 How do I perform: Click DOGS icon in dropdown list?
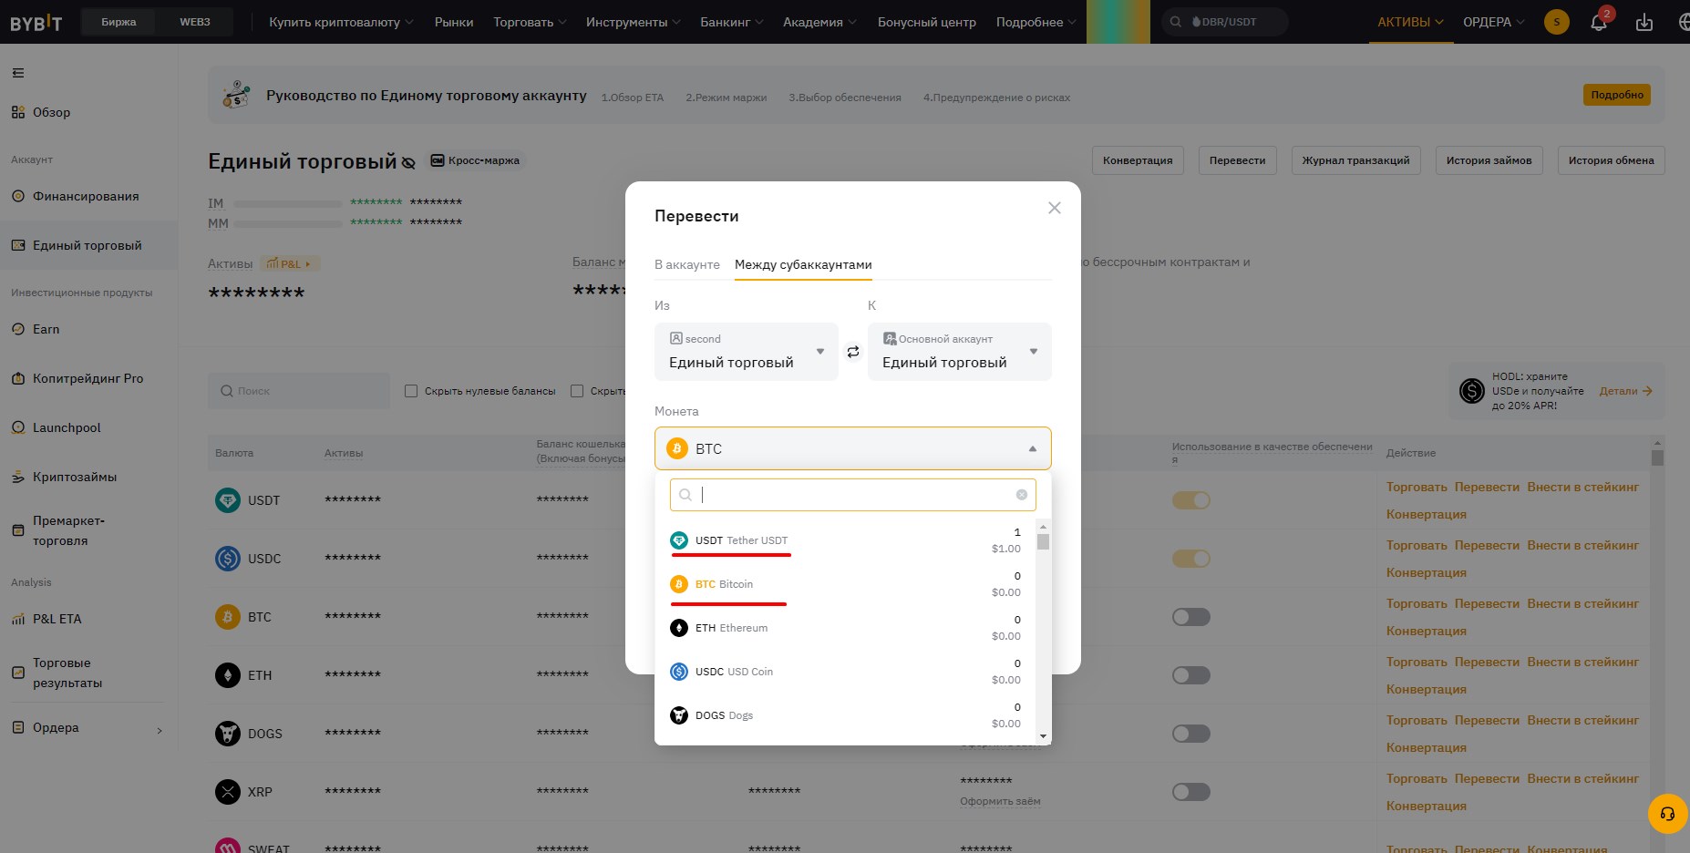coord(679,715)
